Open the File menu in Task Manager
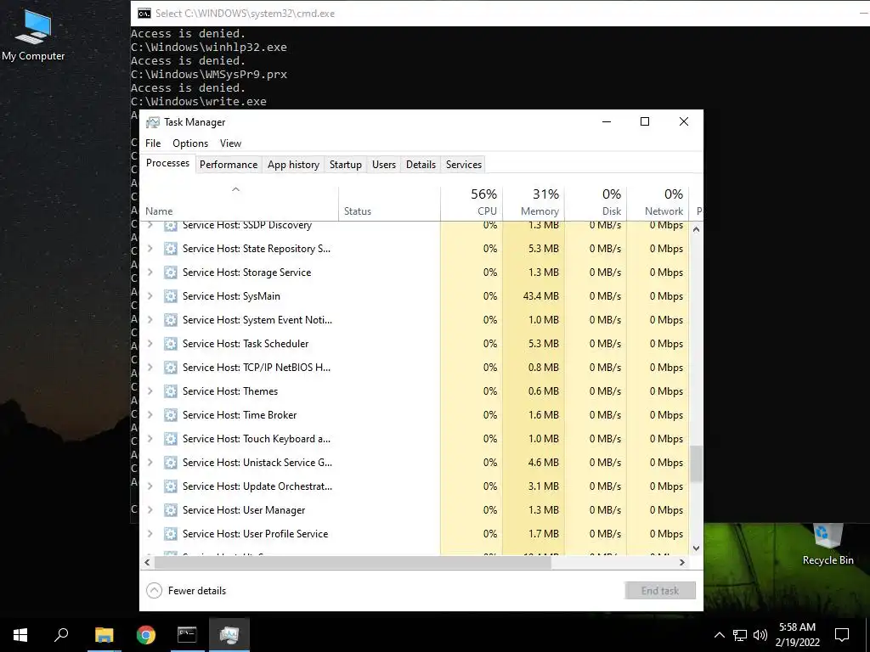Viewport: 870px width, 652px height. 153,143
